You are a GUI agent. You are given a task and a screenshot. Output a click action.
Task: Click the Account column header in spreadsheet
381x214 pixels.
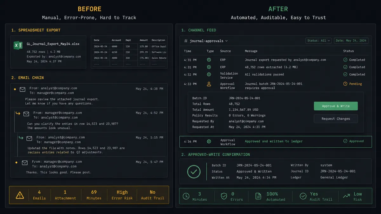[117, 40]
